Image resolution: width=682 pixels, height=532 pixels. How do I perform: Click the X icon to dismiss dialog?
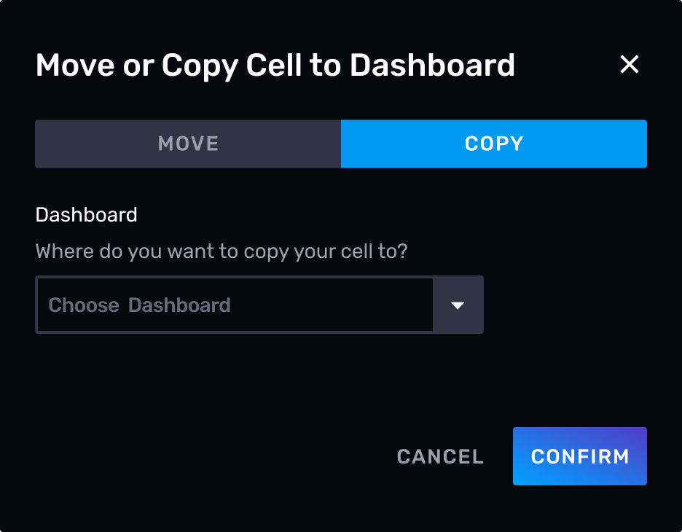(x=629, y=64)
